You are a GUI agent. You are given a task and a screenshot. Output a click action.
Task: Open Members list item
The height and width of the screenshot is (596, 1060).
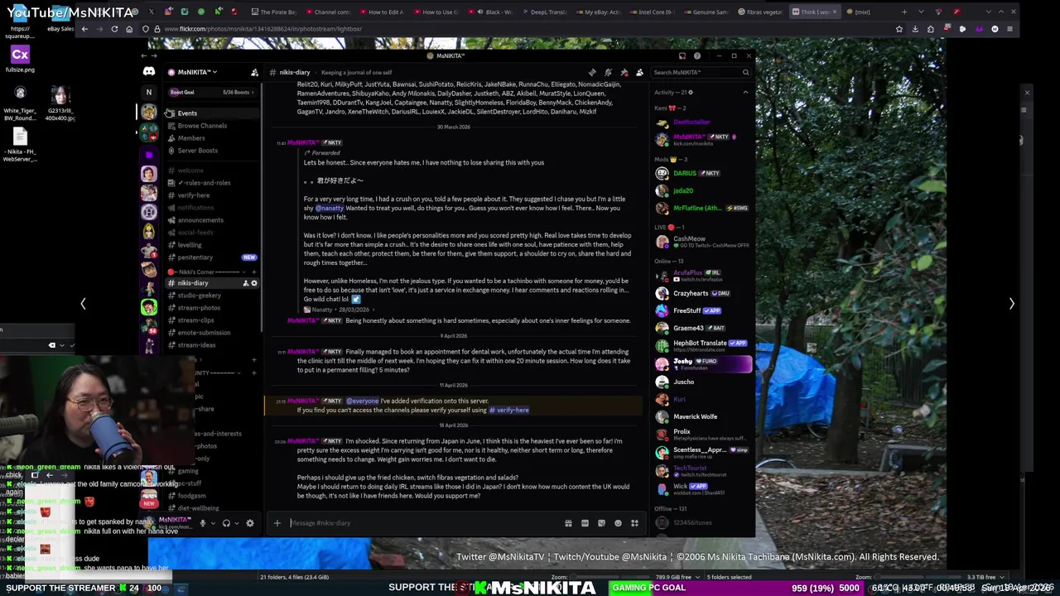[212, 138]
